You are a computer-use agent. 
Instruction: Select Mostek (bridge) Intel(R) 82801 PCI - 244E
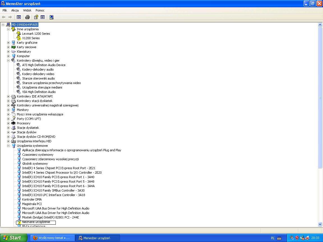[x=50, y=218]
